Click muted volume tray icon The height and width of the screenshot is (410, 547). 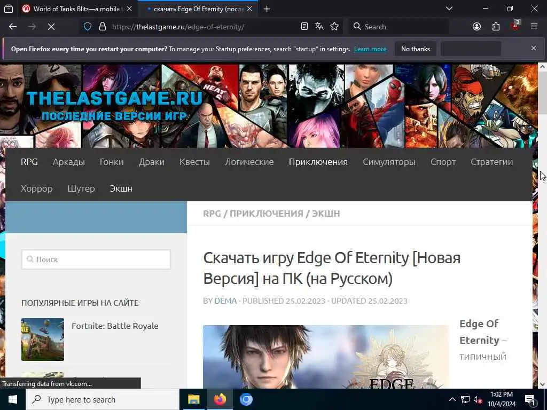tap(478, 399)
